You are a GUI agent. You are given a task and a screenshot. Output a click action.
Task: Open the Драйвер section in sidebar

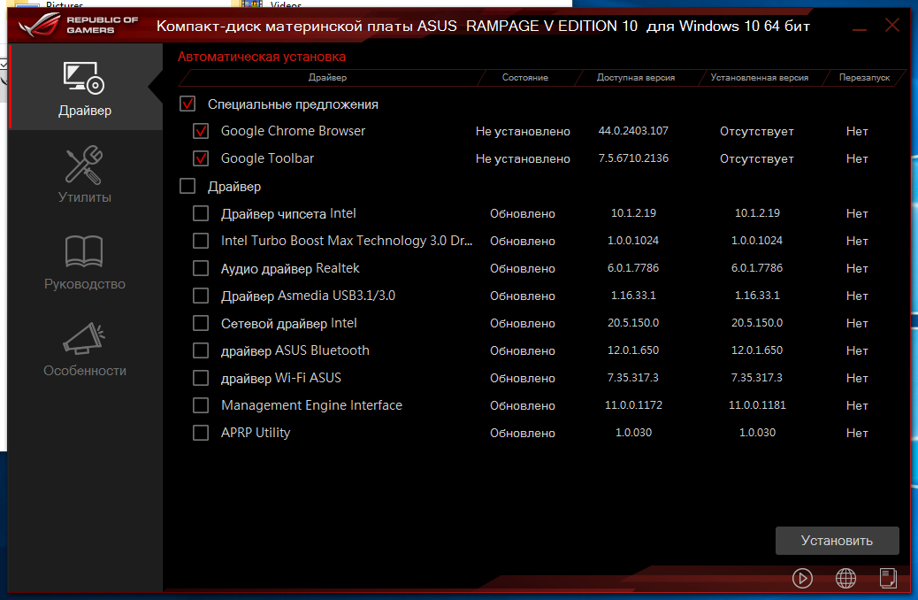(x=85, y=88)
